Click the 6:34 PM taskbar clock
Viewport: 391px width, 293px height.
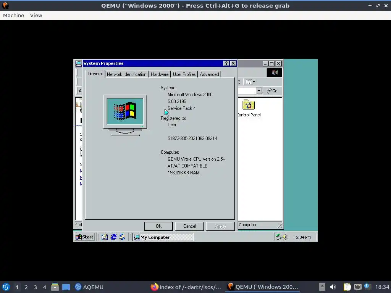coord(303,237)
